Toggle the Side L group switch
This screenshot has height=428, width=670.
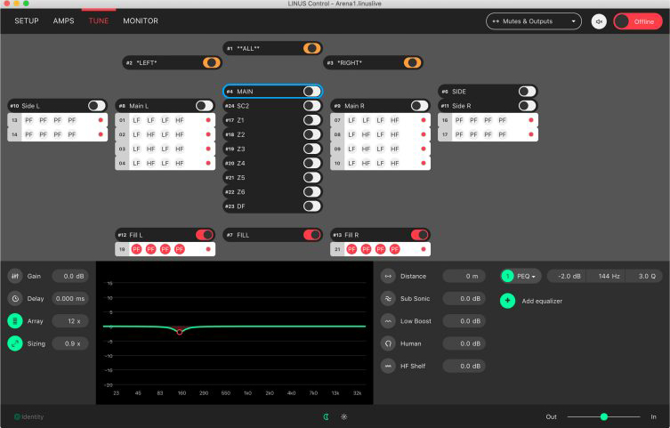(x=97, y=106)
